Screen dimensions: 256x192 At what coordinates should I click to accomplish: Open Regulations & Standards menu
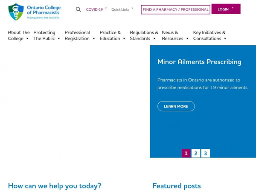coord(144,35)
